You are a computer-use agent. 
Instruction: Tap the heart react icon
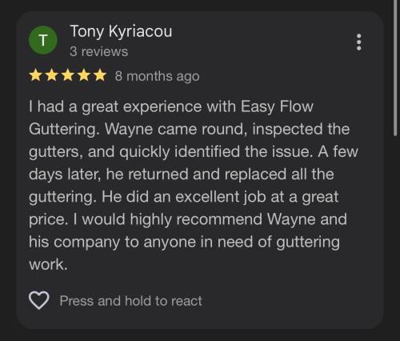pyautogui.click(x=39, y=300)
